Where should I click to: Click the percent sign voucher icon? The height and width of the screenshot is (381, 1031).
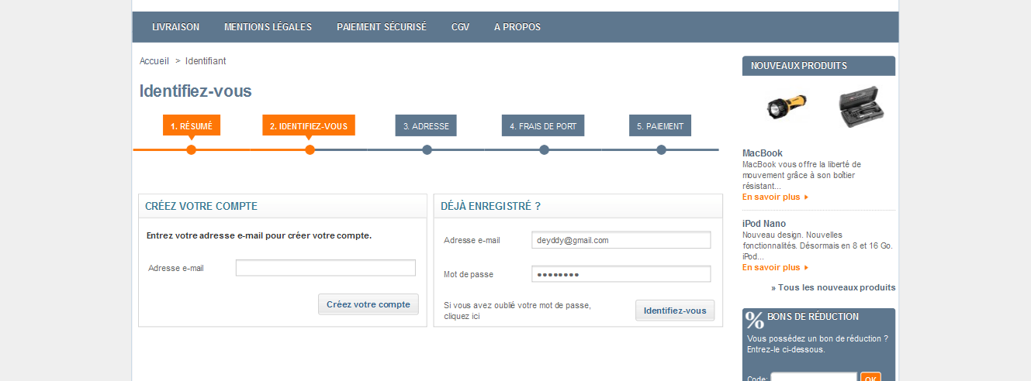754,320
